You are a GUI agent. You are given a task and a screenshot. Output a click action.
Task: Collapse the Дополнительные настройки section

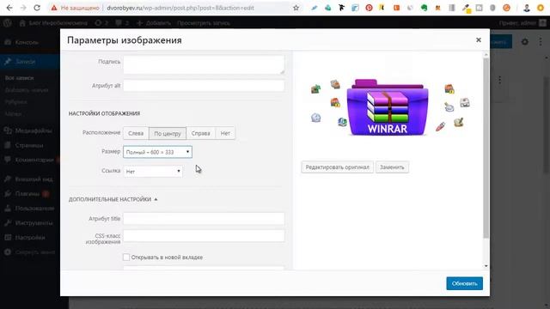coord(113,199)
